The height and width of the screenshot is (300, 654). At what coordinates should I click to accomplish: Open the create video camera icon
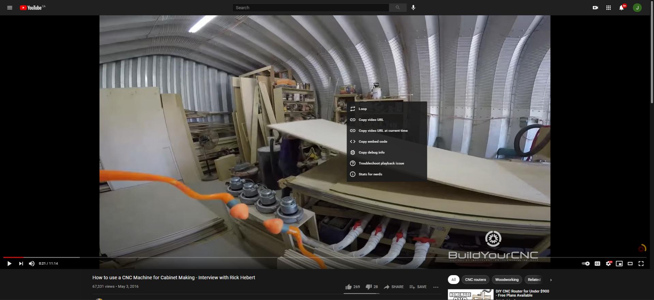tap(595, 7)
